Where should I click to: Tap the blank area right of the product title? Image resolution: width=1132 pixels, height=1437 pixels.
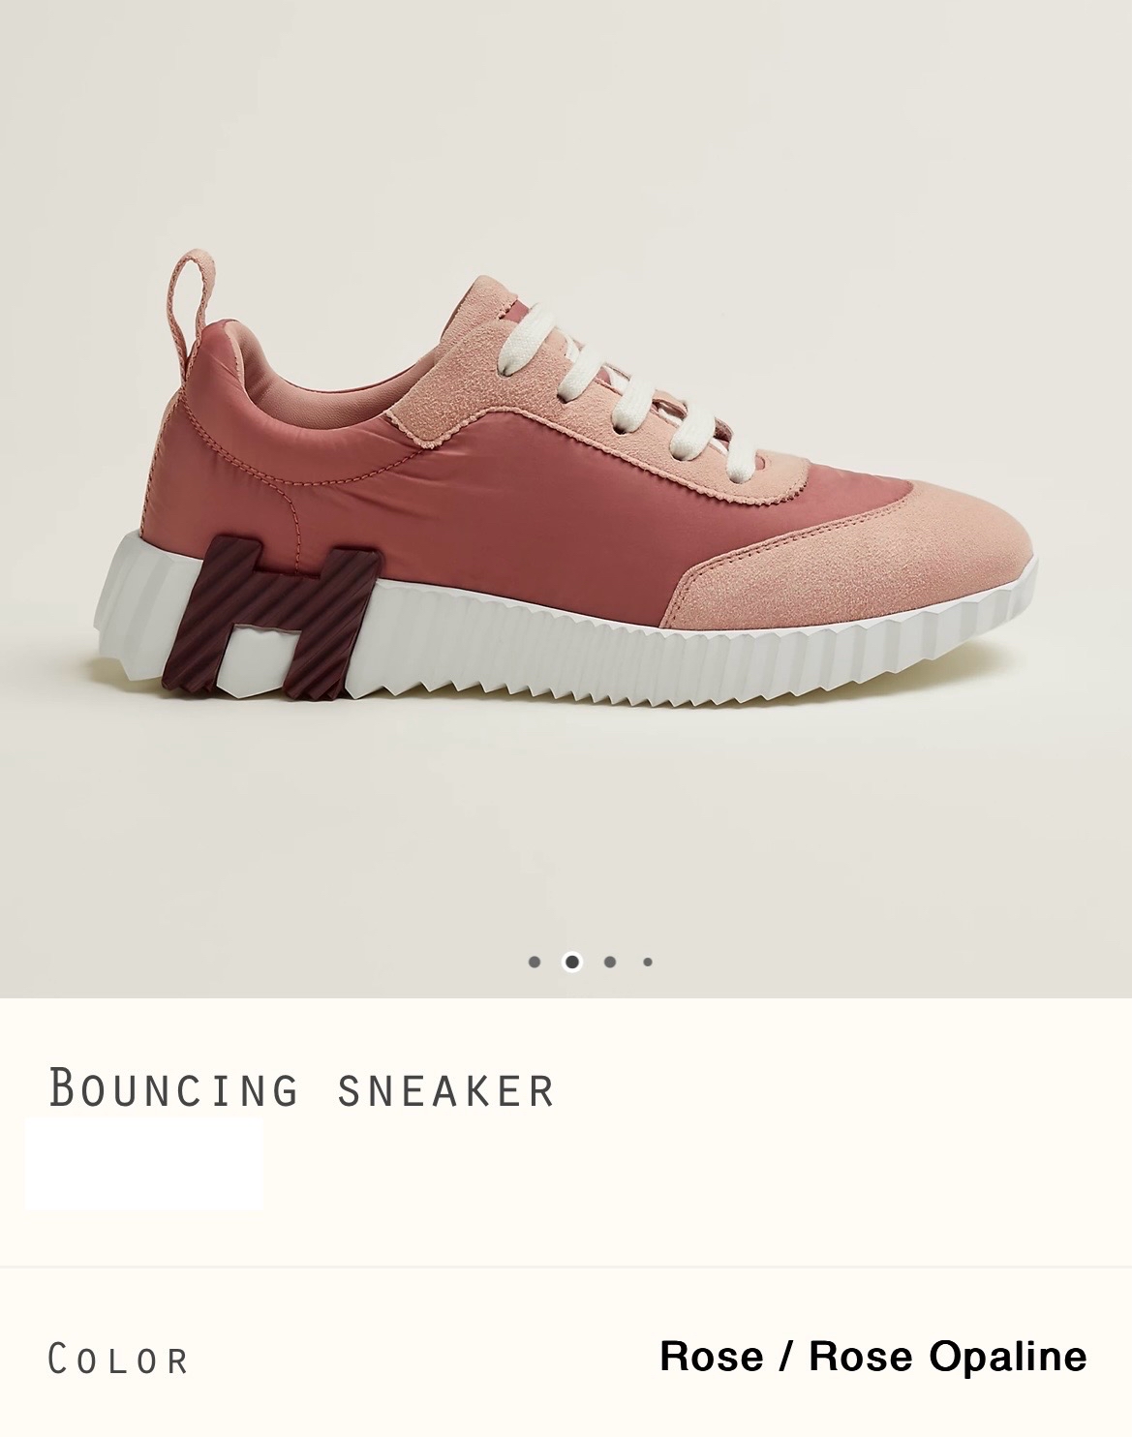(x=842, y=1088)
